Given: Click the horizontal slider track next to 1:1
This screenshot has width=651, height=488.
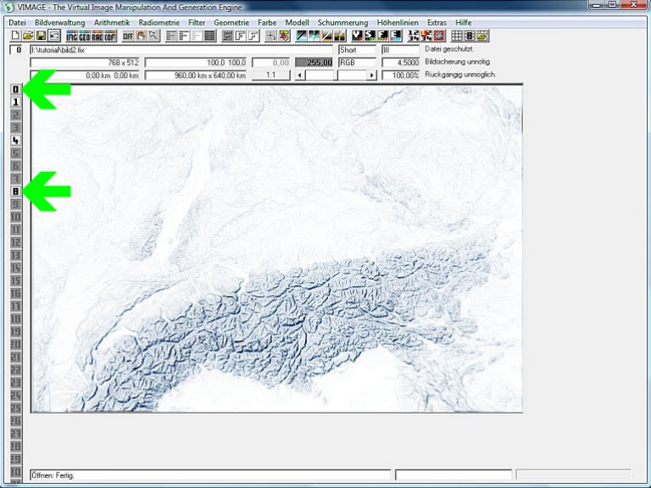Looking at the screenshot, I should (320, 75).
